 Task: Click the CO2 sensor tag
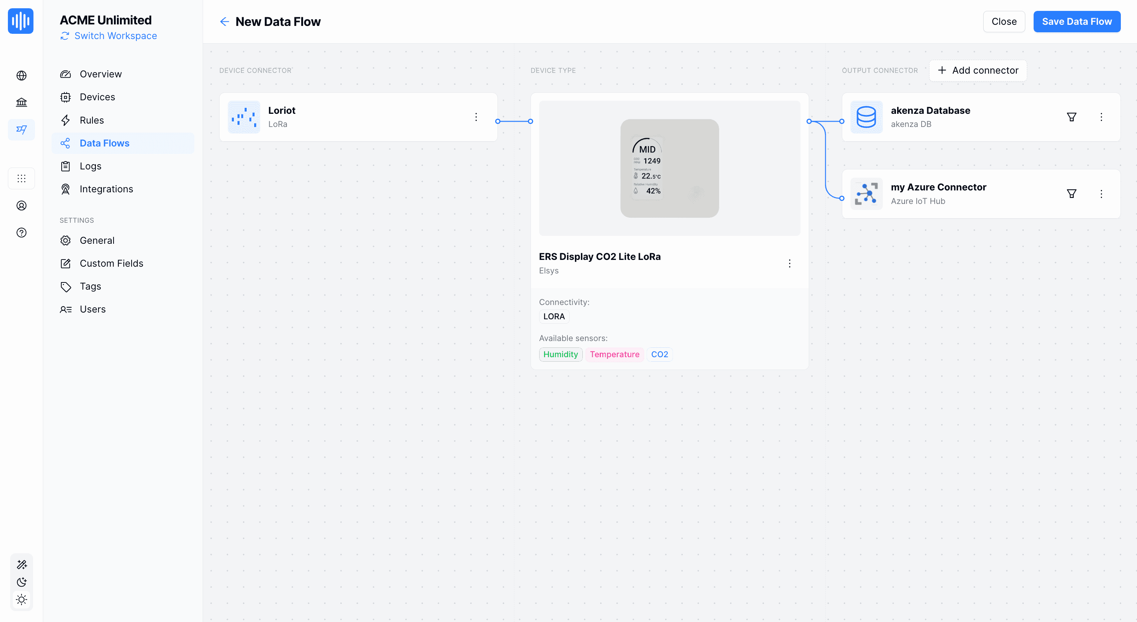tap(659, 355)
